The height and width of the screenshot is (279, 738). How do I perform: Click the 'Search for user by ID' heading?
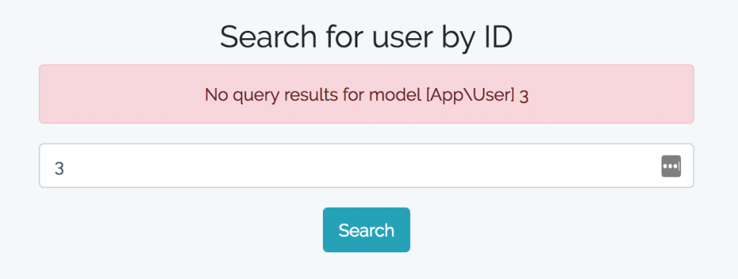coord(366,37)
